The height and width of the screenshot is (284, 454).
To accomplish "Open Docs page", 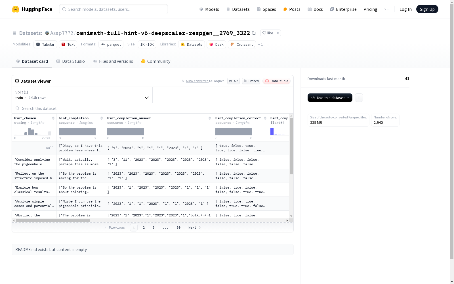I will (315, 9).
